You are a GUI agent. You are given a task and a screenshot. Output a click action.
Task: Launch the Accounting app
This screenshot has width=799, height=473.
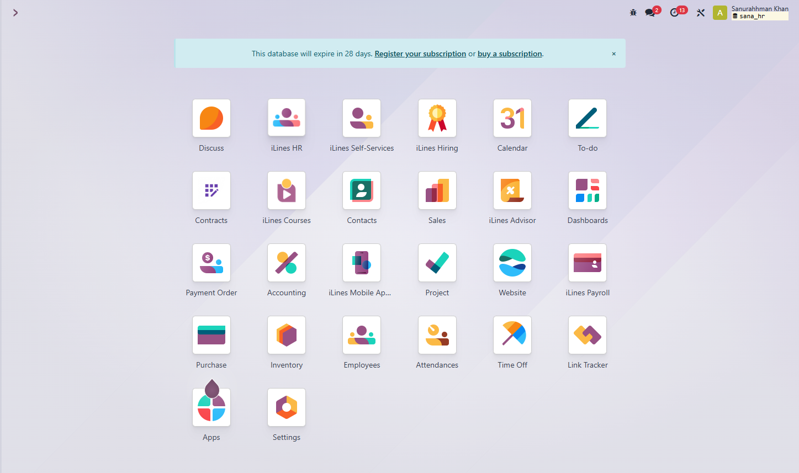click(x=287, y=263)
